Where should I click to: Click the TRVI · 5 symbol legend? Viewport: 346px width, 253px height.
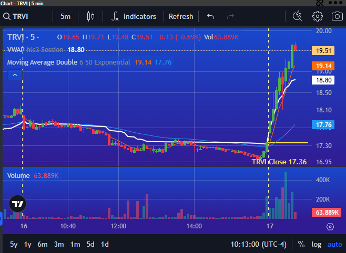click(23, 37)
